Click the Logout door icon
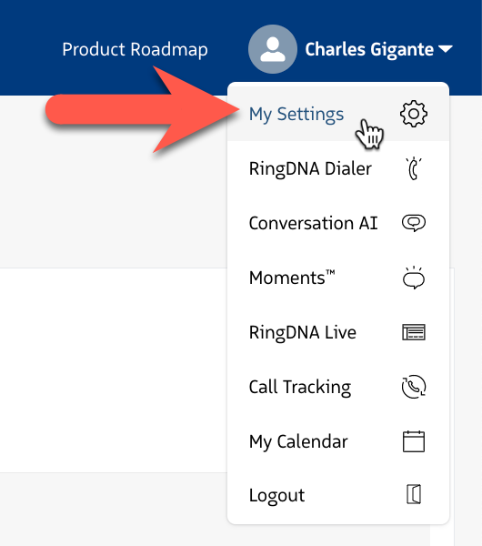This screenshot has width=482, height=546. (414, 494)
